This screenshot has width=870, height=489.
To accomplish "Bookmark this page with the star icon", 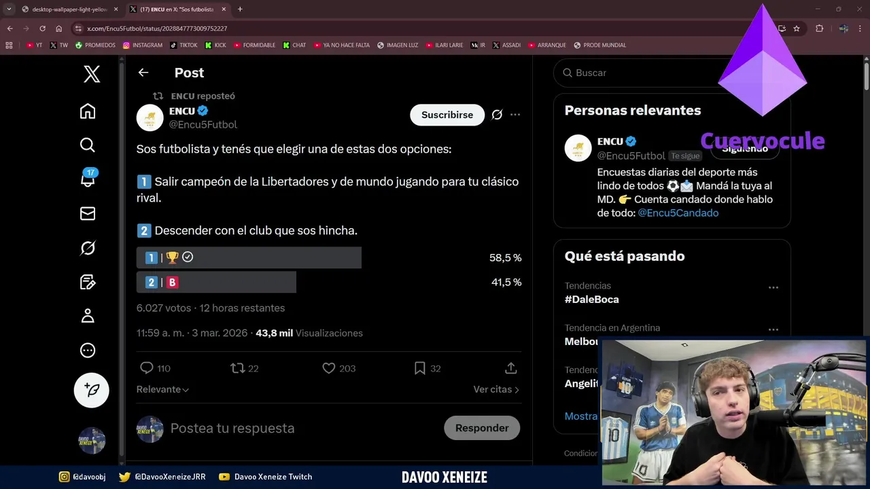I will click(x=797, y=29).
